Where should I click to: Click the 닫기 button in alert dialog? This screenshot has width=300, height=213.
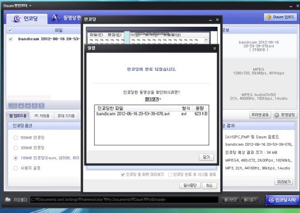point(206,157)
